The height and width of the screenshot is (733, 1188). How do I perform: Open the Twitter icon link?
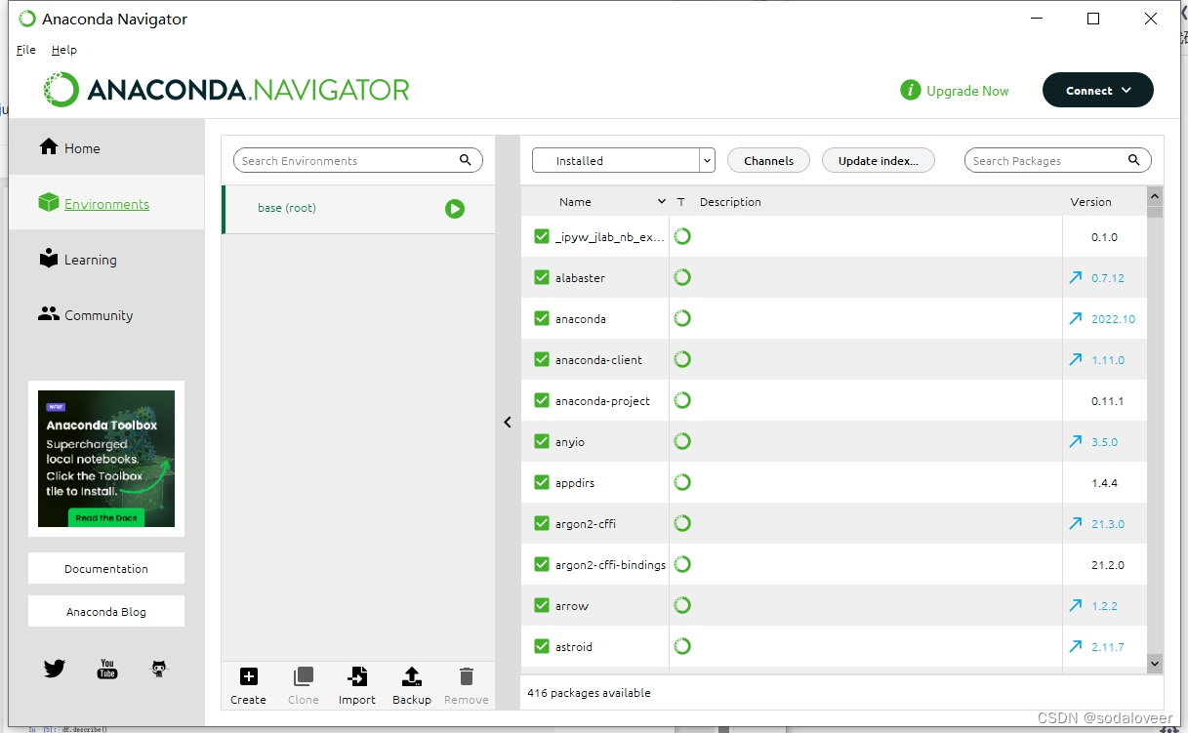pos(55,669)
